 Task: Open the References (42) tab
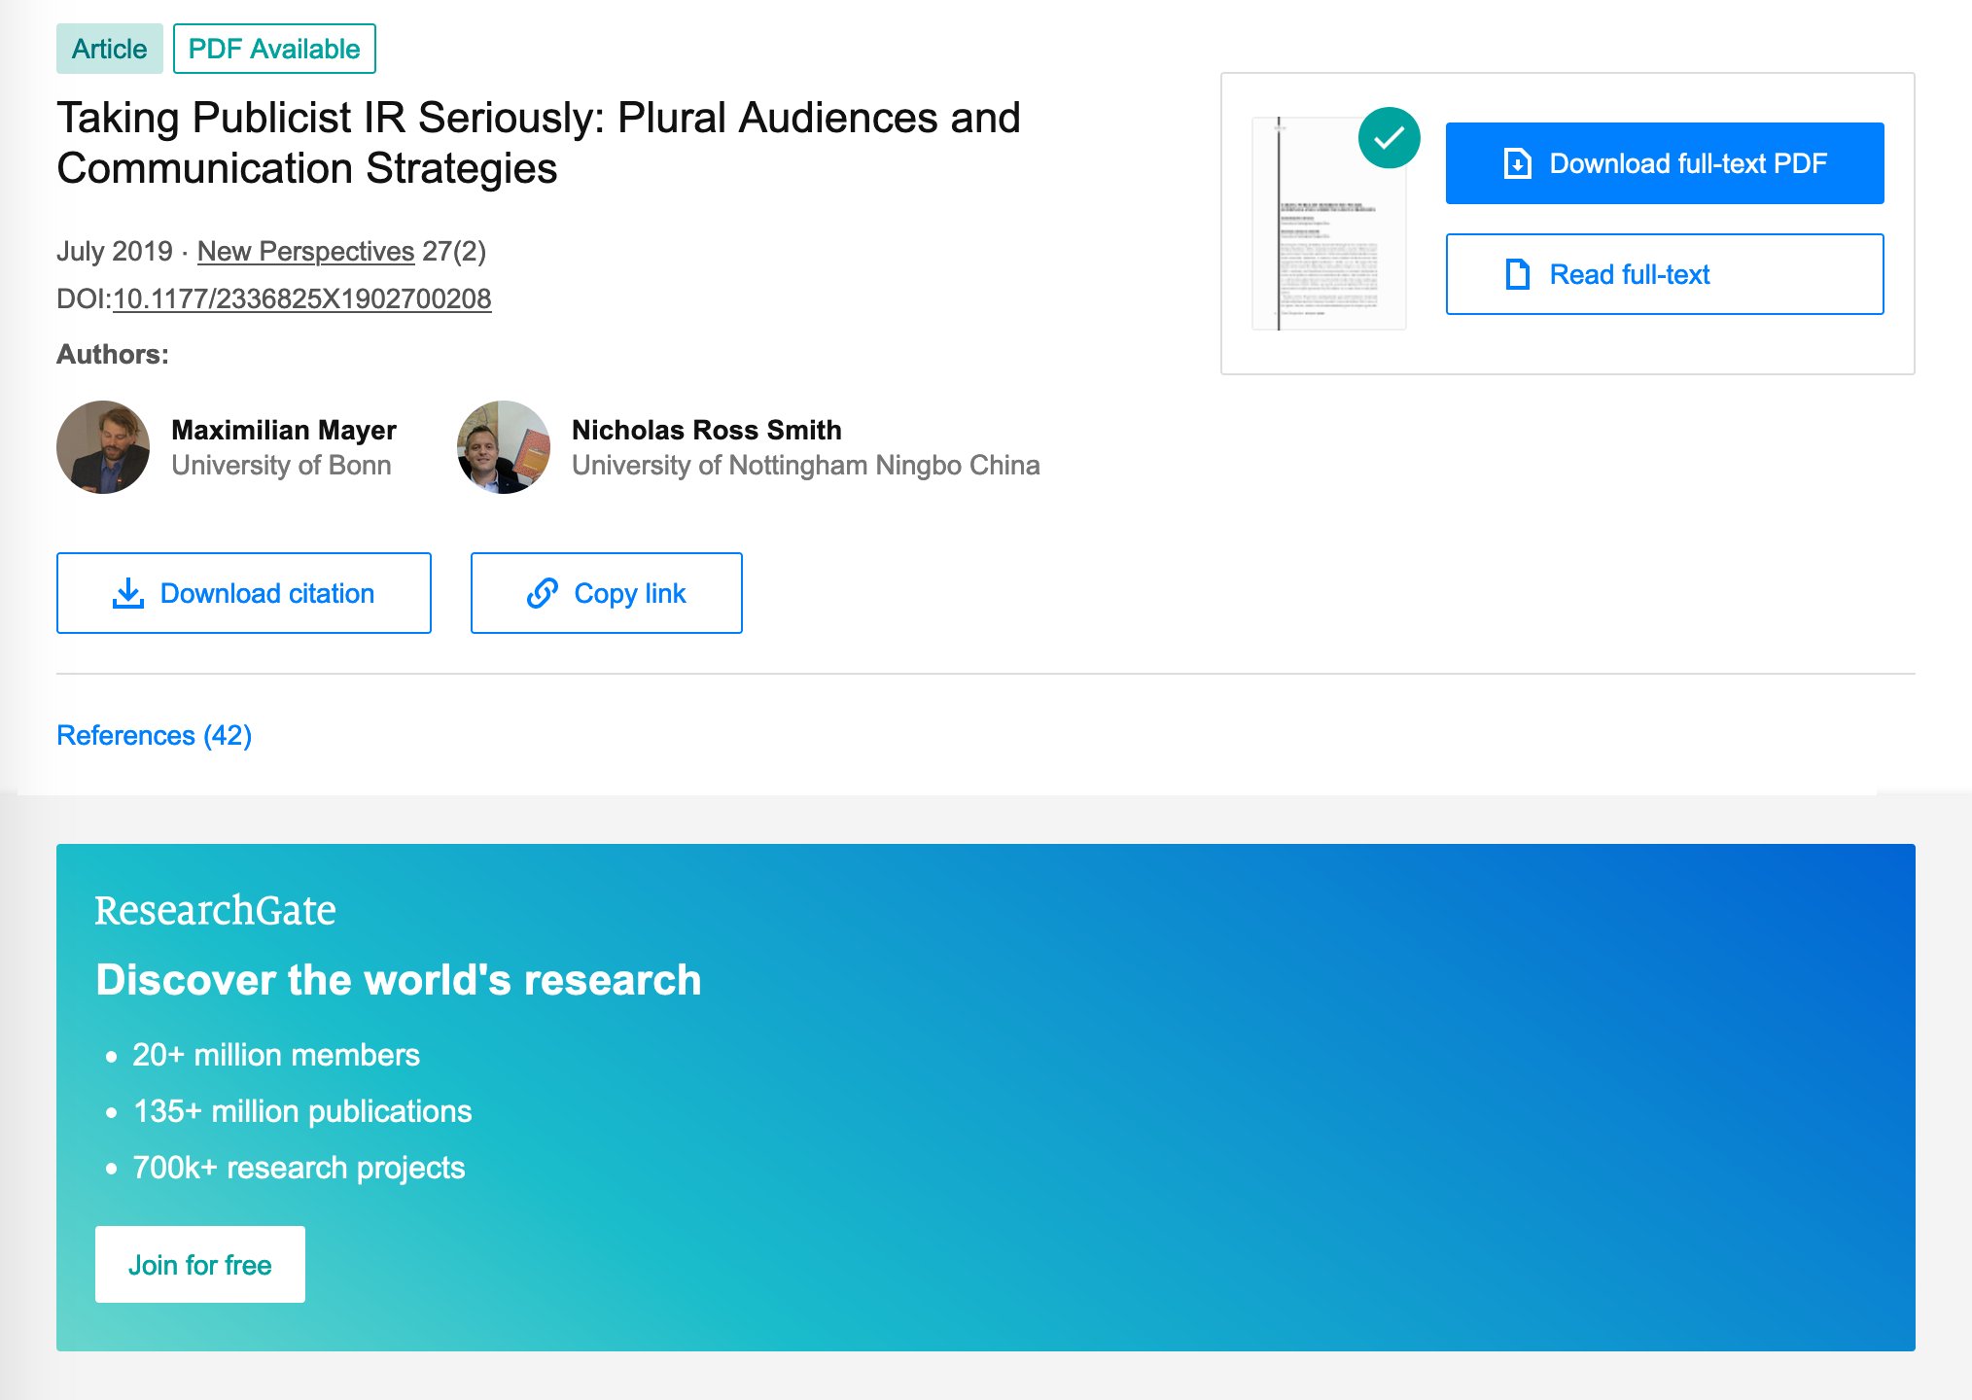click(155, 735)
